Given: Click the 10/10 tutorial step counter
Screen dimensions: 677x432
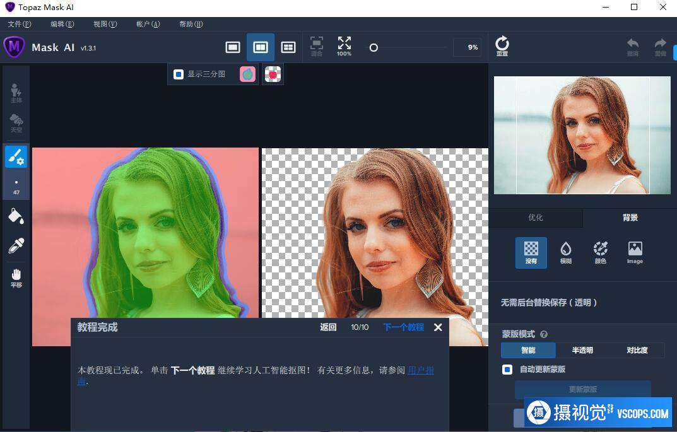Looking at the screenshot, I should tap(360, 327).
